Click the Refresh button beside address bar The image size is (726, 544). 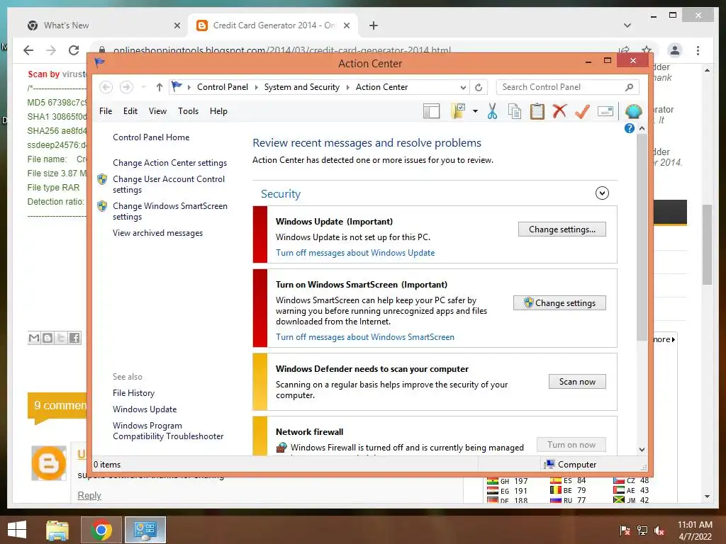click(x=479, y=87)
